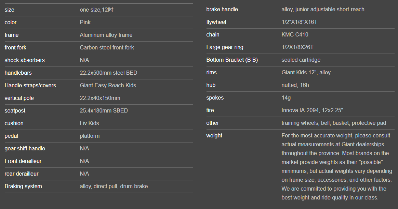This screenshot has width=398, height=209.
Task: Click the 'Liv Kids' cushion value
Action: (89, 123)
